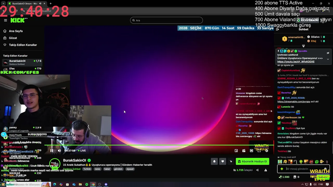Screen dimensions: 333x187
Task: Click the news tag
Action: (x=97, y=169)
